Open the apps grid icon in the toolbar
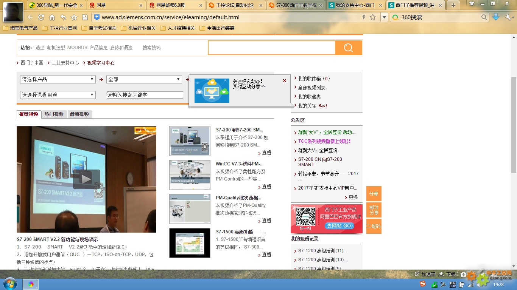The image size is (517, 290). click(x=85, y=17)
